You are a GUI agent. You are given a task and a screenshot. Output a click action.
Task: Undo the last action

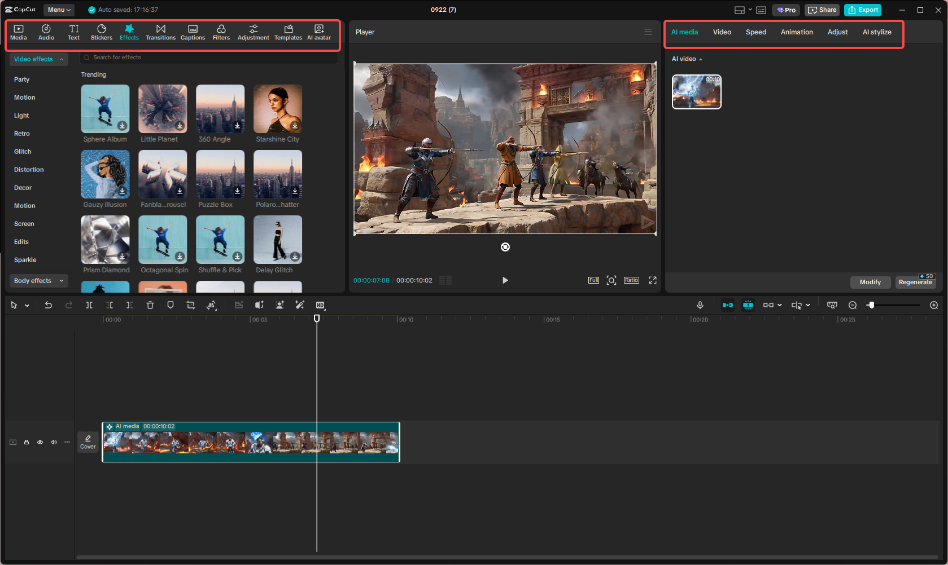point(49,305)
